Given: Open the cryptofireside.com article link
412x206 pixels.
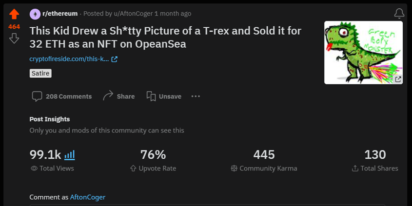Looking at the screenshot, I should point(69,59).
